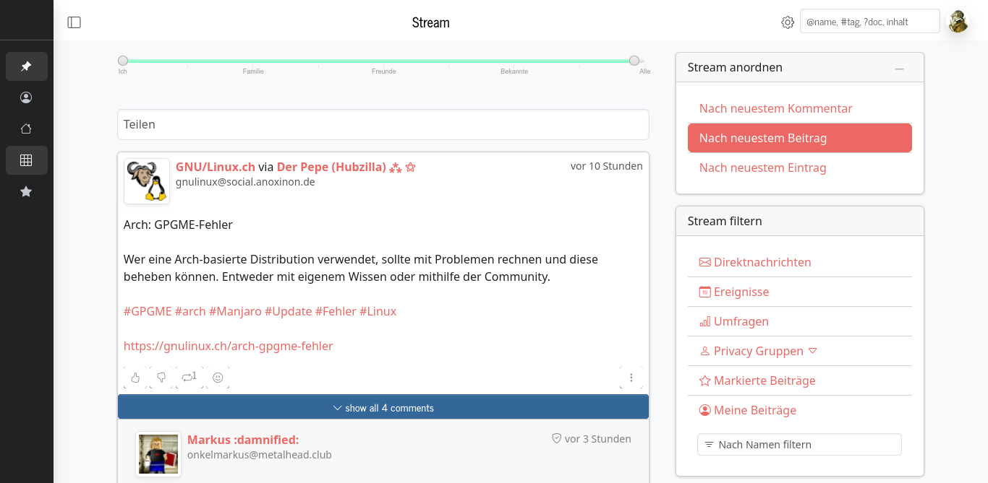This screenshot has width=988, height=483.
Task: Expand the Privacy Gruppen filter list
Action: (812, 351)
